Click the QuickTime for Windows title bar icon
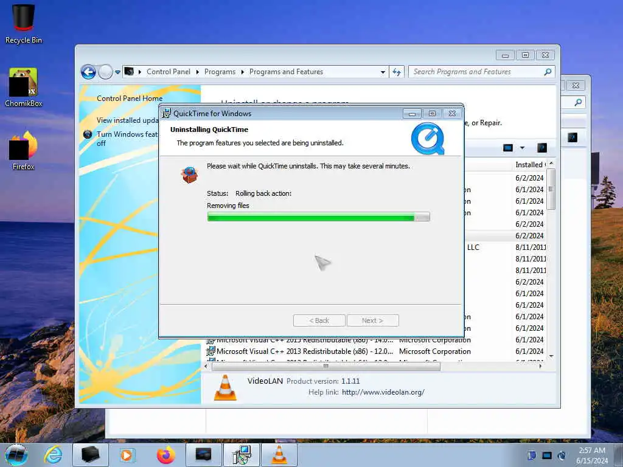This screenshot has height=467, width=623. 167,113
